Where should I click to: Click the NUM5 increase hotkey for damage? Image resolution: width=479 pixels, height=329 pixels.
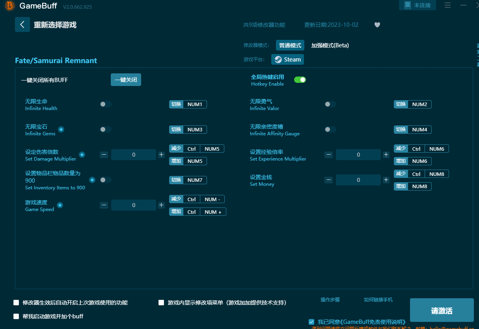coord(188,161)
